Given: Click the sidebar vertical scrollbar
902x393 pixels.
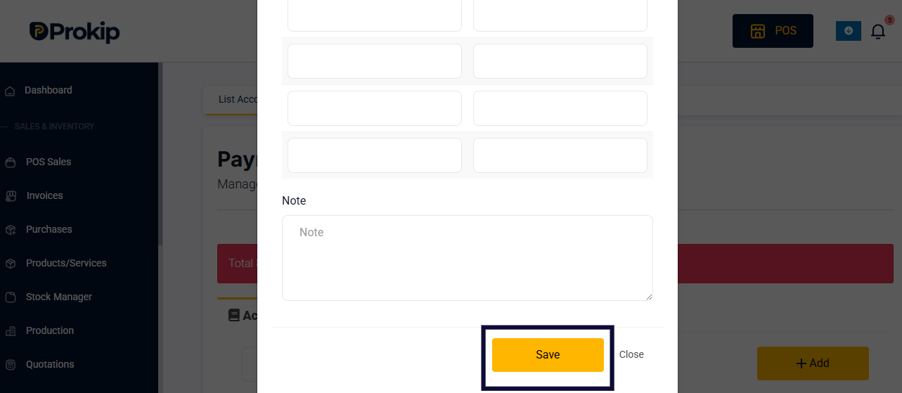Looking at the screenshot, I should click(160, 153).
